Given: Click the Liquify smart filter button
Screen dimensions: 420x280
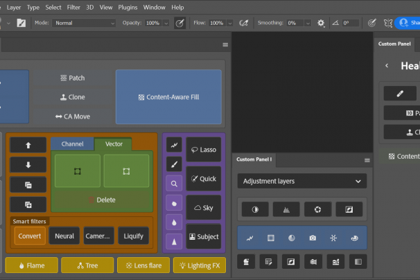Looking at the screenshot, I should tap(133, 236).
